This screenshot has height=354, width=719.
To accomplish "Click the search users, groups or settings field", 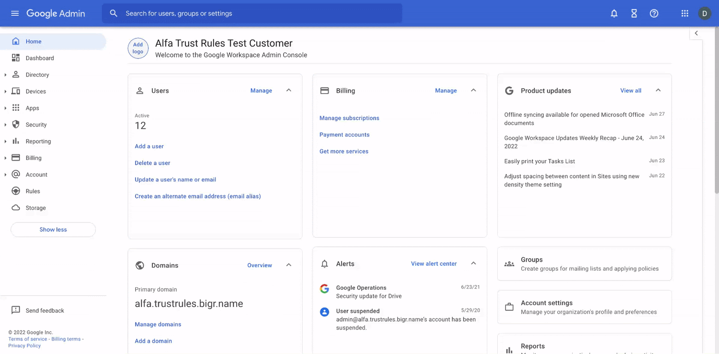I will [x=252, y=13].
